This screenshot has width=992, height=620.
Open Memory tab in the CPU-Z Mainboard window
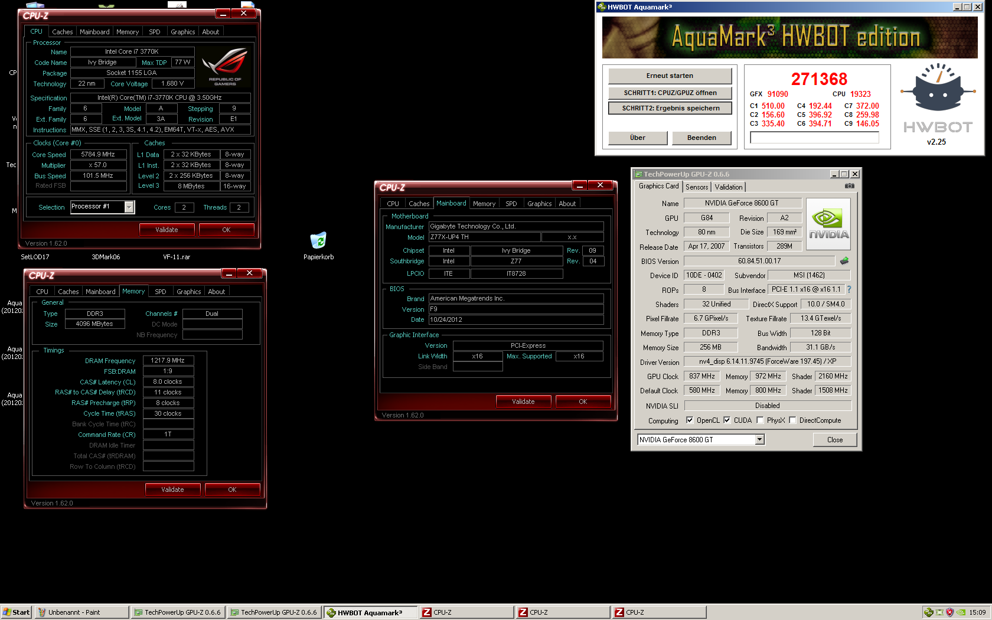[x=484, y=204]
